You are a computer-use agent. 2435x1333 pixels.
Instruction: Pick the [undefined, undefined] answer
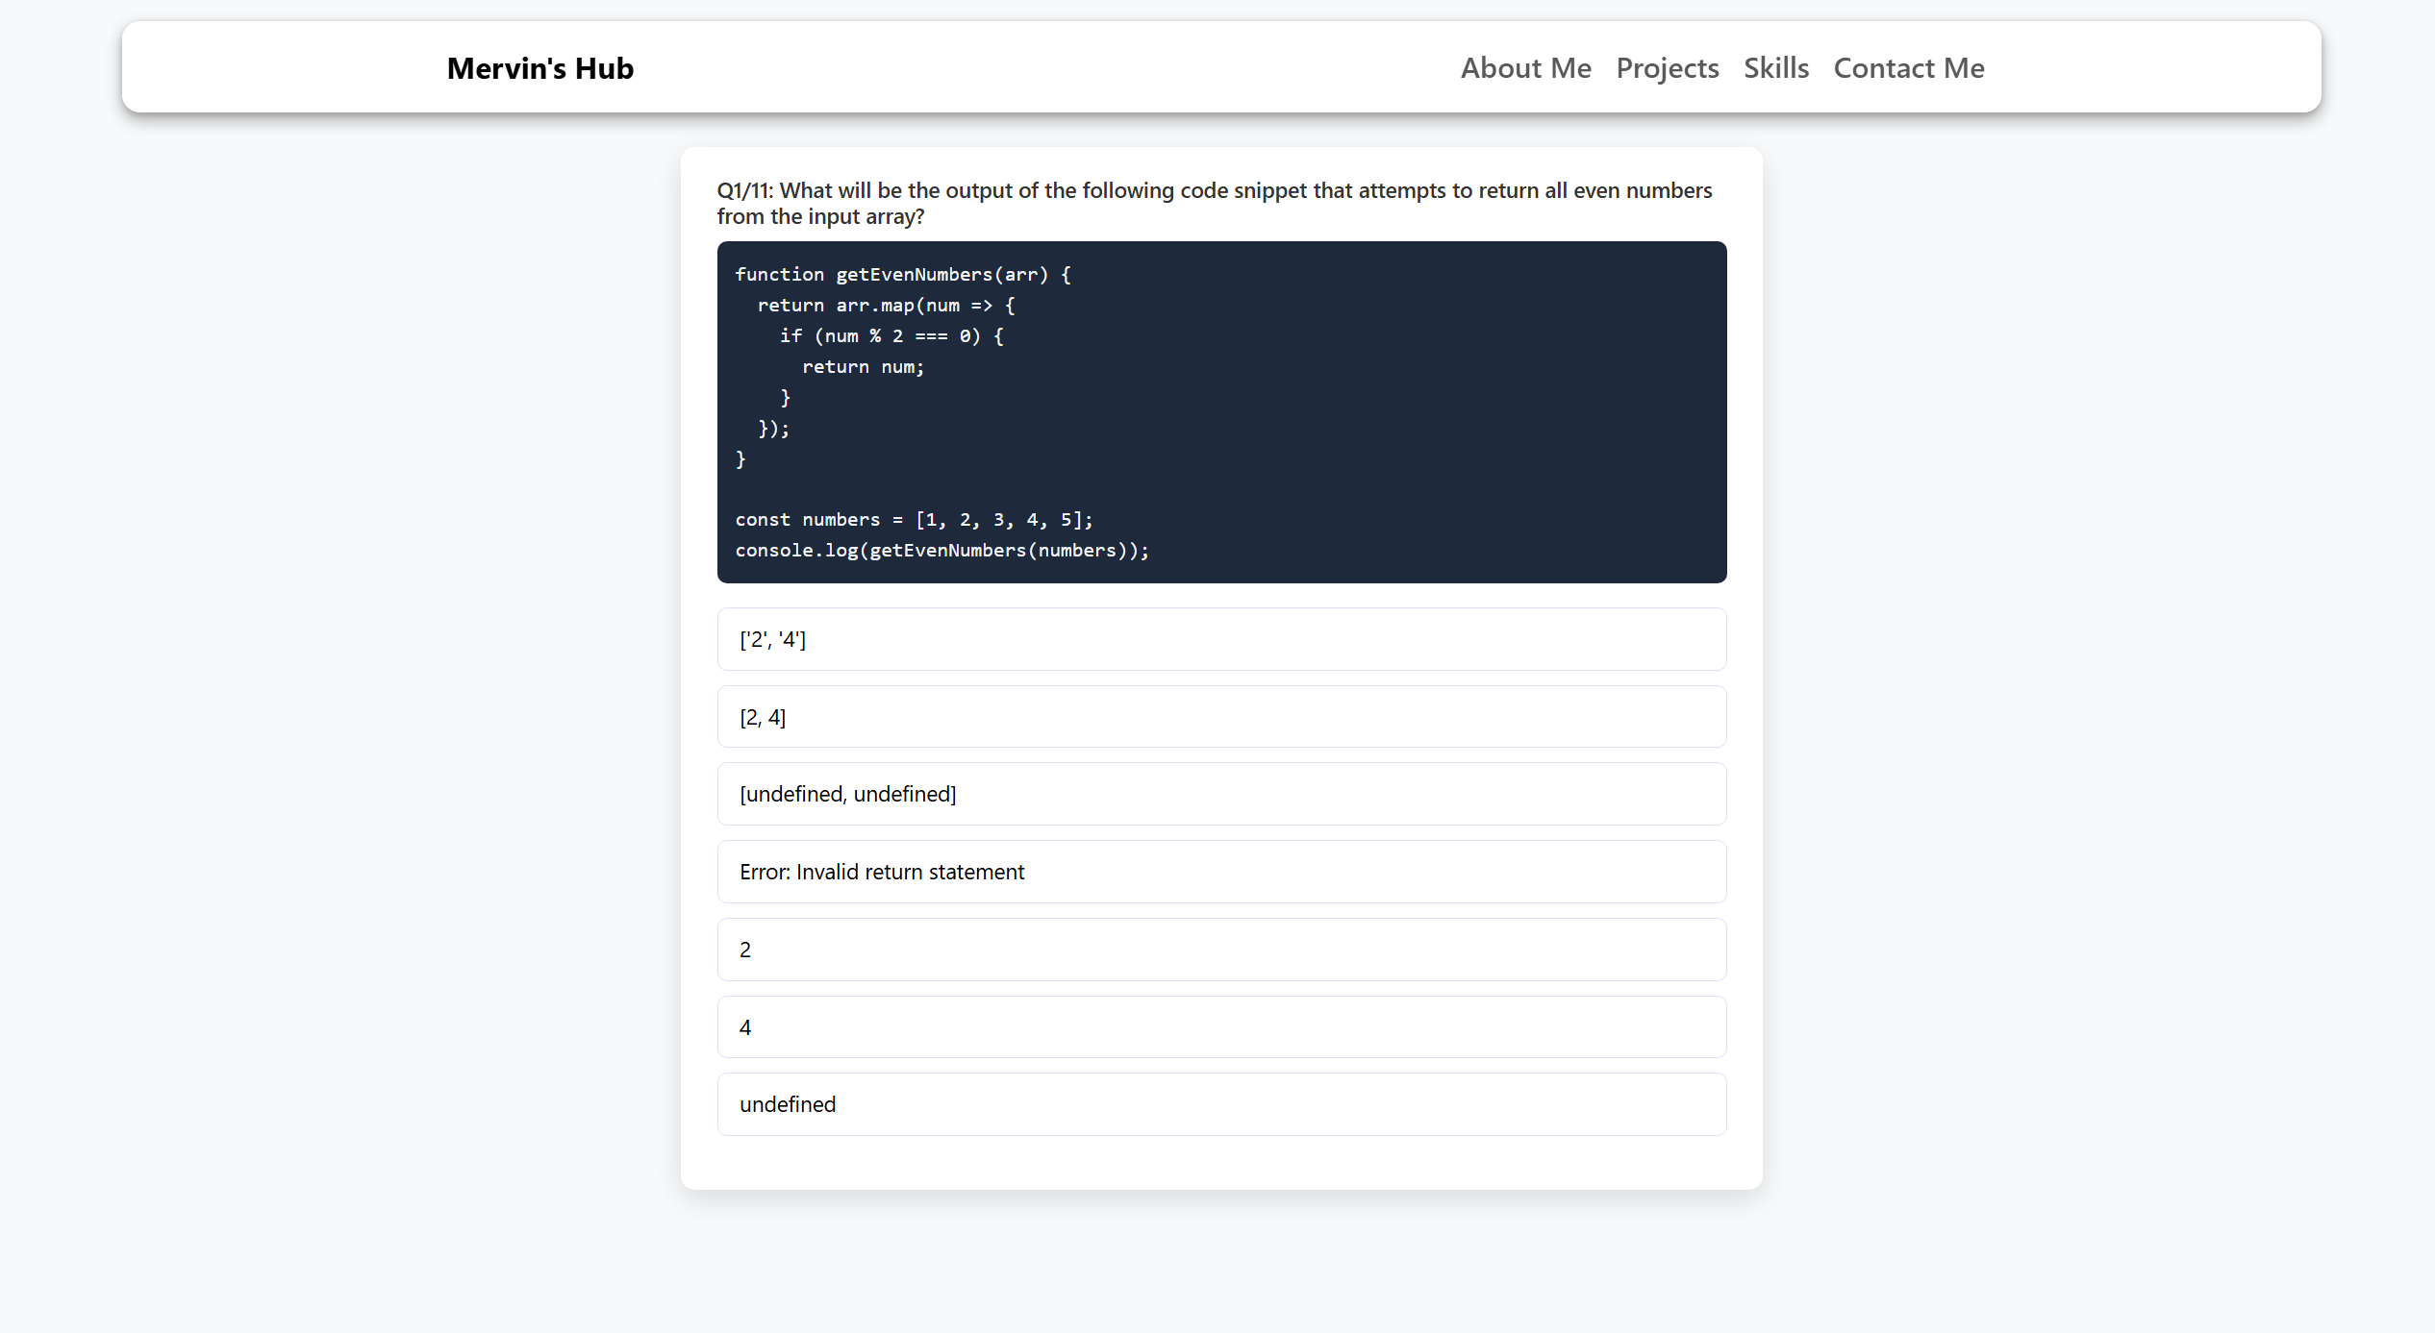[x=1220, y=794]
